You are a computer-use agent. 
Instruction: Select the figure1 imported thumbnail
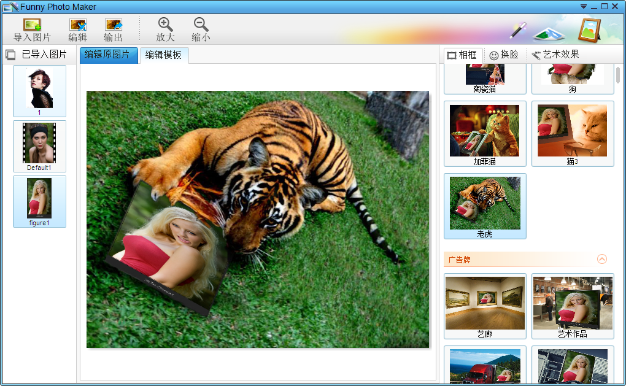coord(39,201)
